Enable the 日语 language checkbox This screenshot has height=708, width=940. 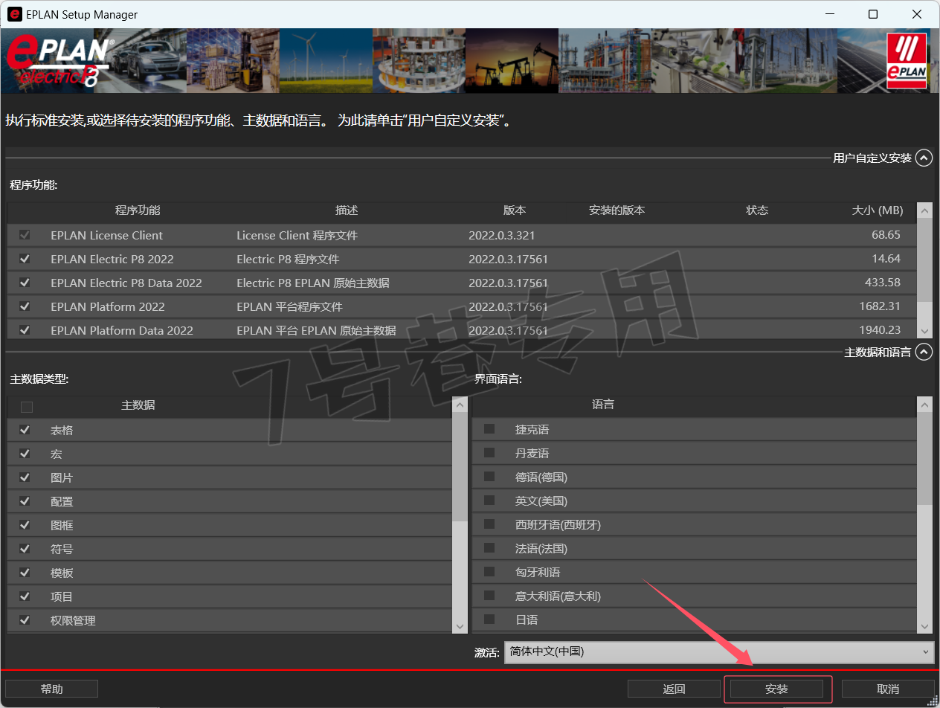[x=489, y=619]
